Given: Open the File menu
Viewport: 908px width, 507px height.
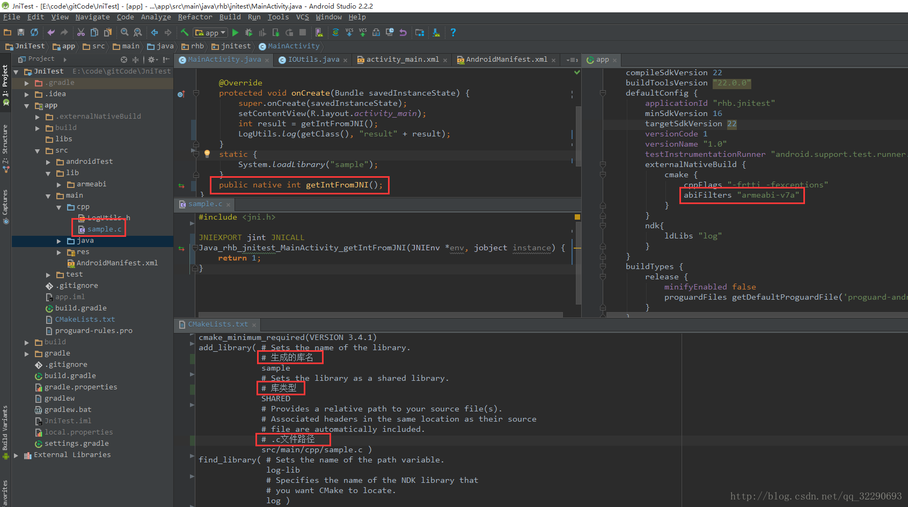Looking at the screenshot, I should tap(12, 17).
